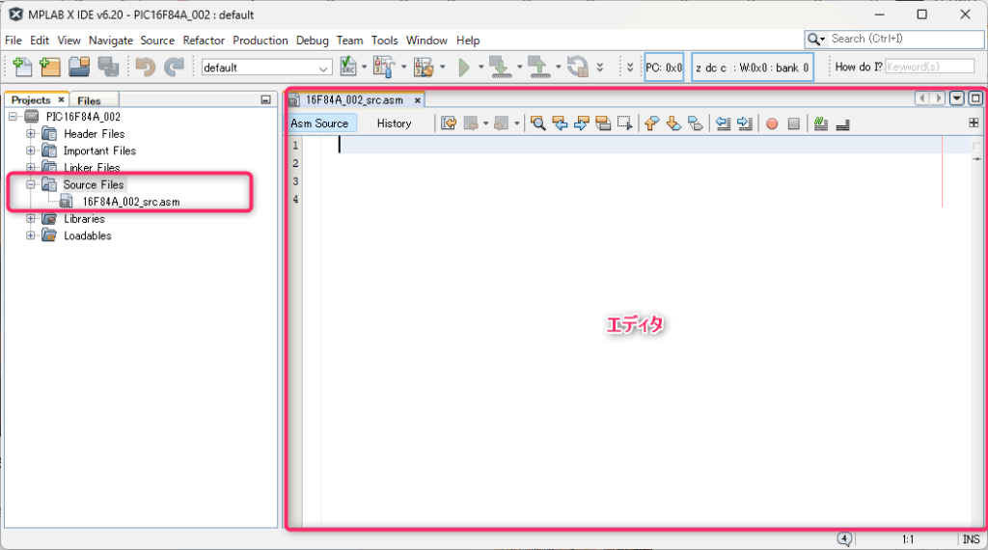Select the Linker Files tree item
The height and width of the screenshot is (550, 988).
coord(92,168)
